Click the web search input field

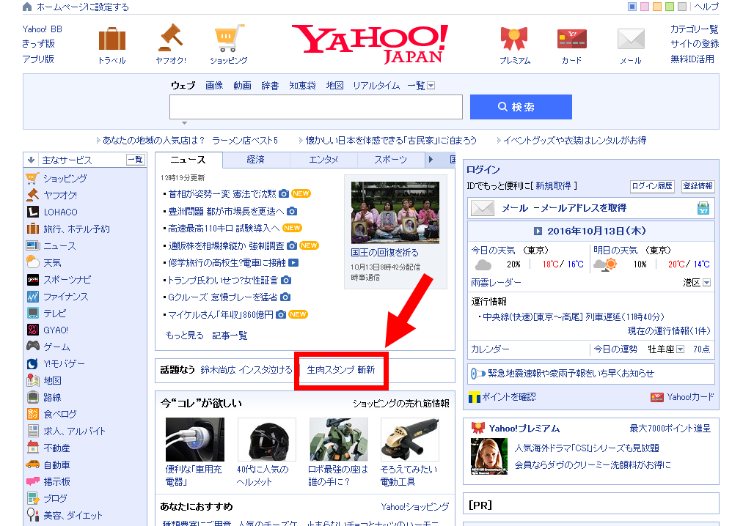[x=316, y=107]
